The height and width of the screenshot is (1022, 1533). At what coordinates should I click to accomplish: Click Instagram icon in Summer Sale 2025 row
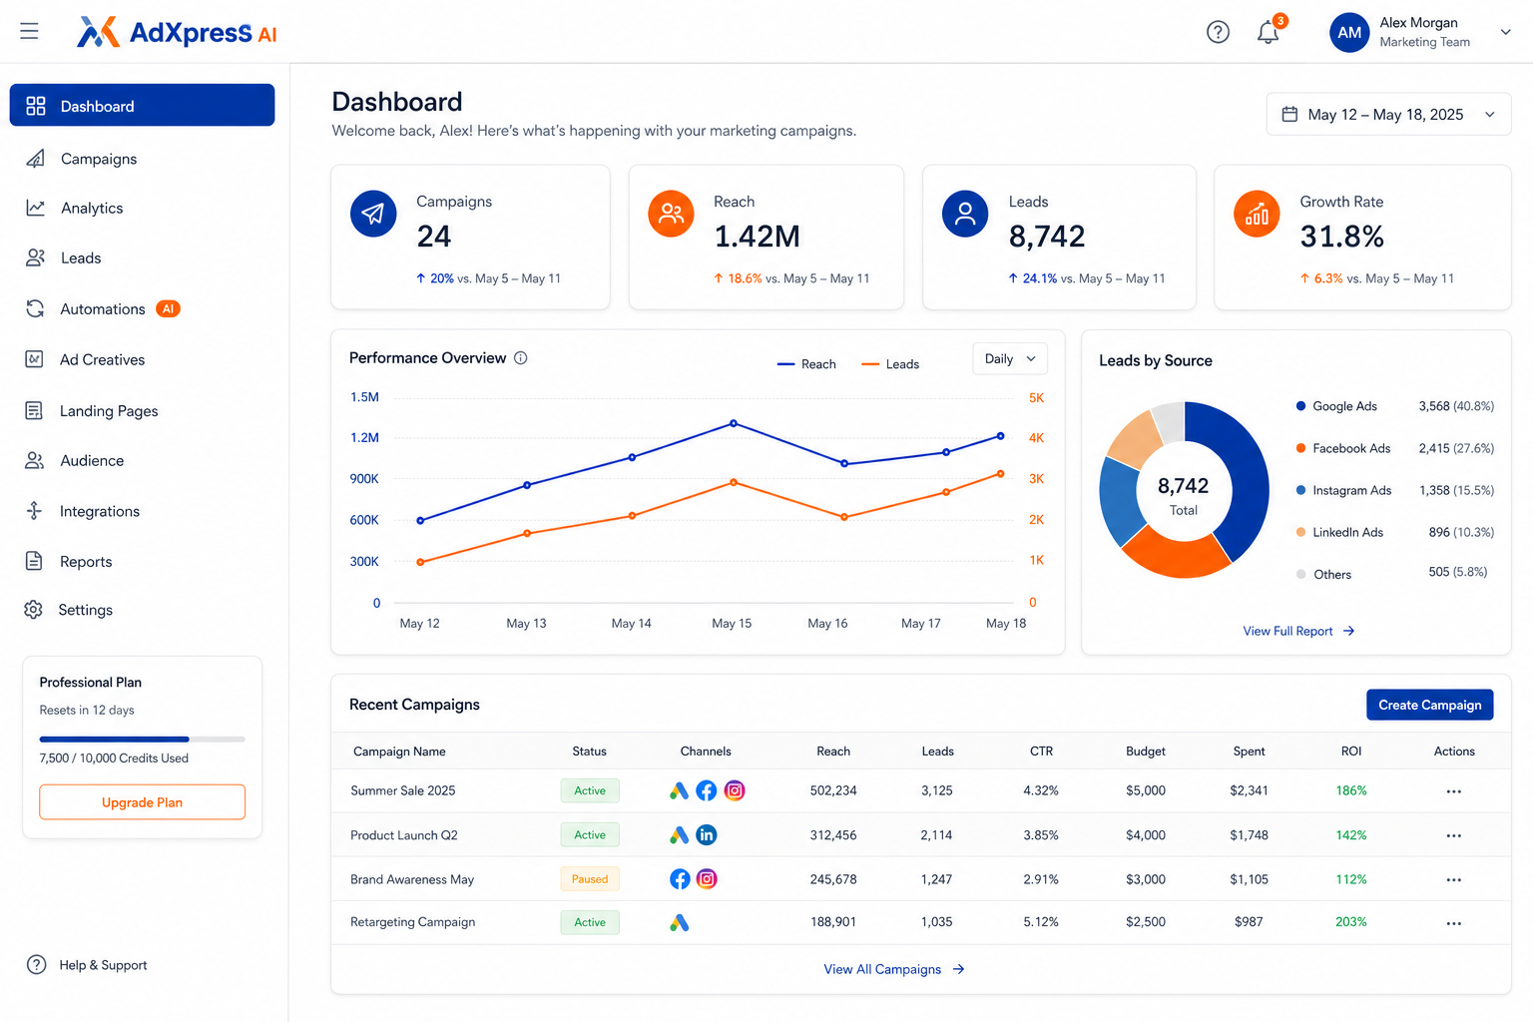click(x=735, y=790)
